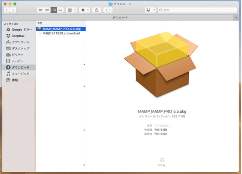Click the edit tags toolbar button

[x=108, y=10]
